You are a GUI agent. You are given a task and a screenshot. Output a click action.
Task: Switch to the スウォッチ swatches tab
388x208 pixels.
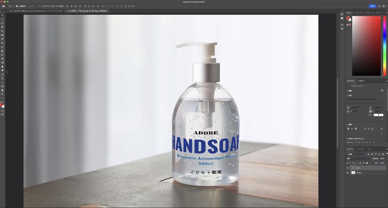click(359, 12)
